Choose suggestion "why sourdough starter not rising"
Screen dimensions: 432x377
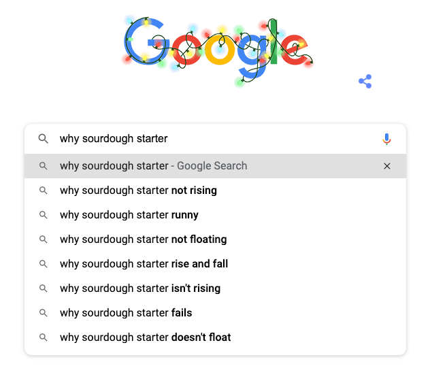click(x=138, y=191)
